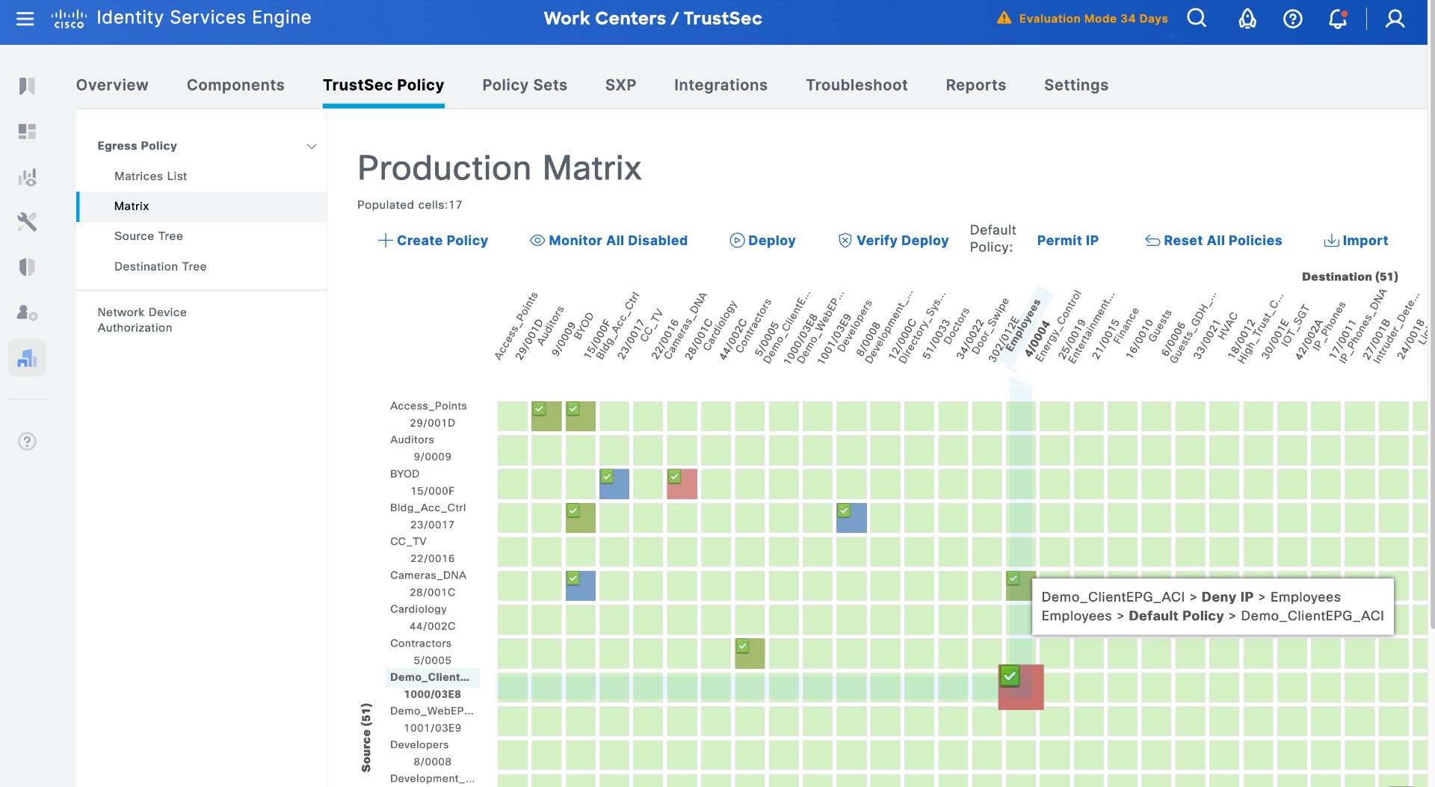Viewport: 1435px width, 787px height.
Task: Open the Operations wrench icon in the sidebar
Action: coord(27,221)
